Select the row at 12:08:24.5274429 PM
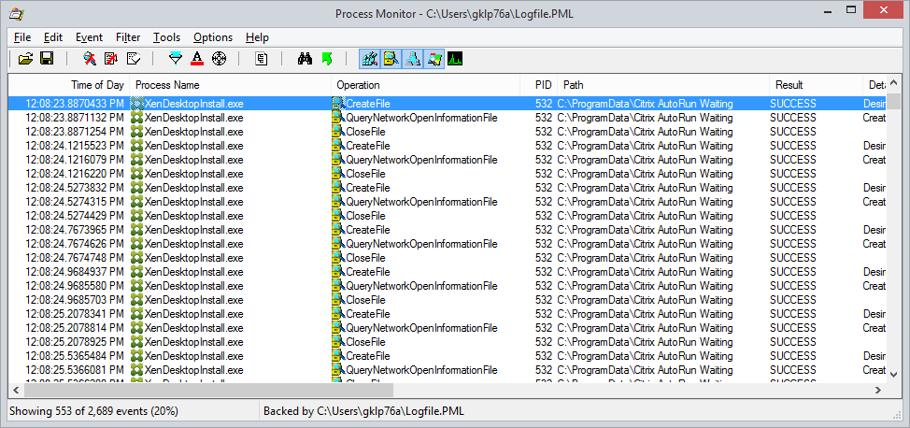Image resolution: width=910 pixels, height=428 pixels. coord(448,216)
